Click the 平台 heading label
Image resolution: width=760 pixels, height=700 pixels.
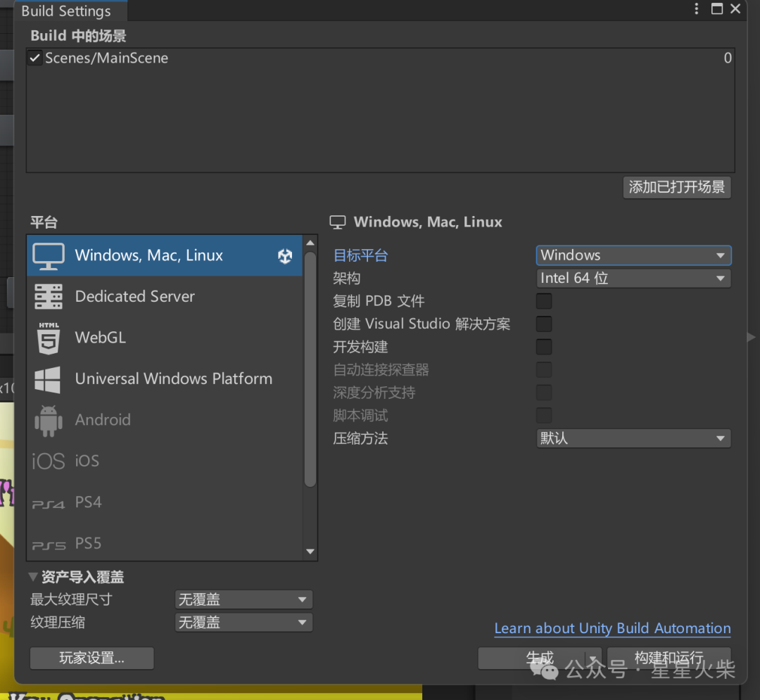point(44,222)
